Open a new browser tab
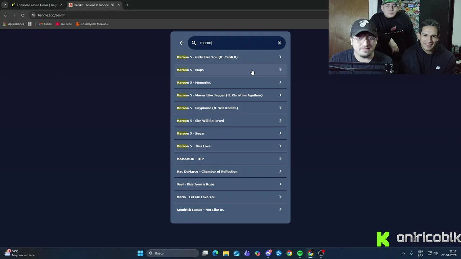 [127, 5]
